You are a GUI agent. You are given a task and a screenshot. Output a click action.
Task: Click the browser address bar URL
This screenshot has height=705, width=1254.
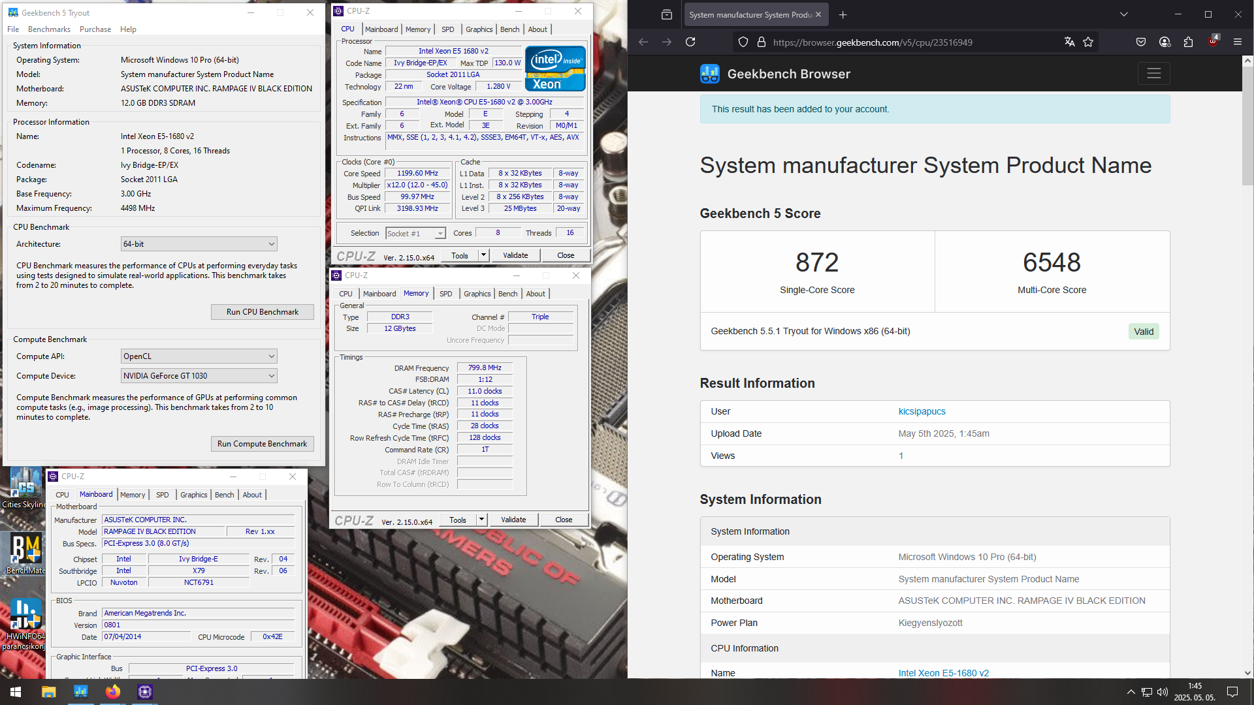click(x=873, y=42)
